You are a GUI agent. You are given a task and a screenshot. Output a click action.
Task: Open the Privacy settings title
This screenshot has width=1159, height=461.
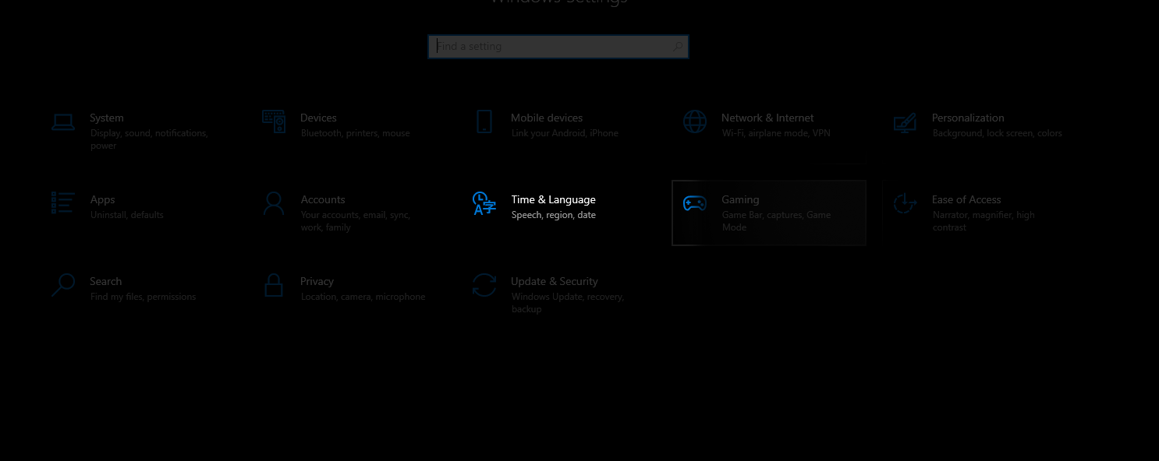click(317, 282)
